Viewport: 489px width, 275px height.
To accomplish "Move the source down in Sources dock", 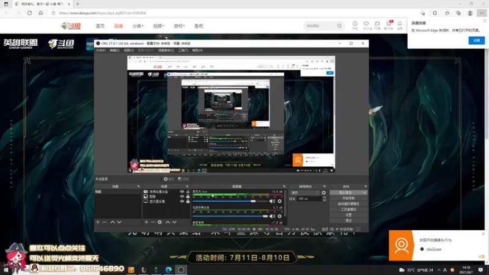I will [175, 222].
